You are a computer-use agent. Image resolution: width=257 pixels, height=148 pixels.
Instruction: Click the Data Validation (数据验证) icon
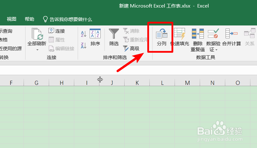pyautogui.click(x=213, y=33)
